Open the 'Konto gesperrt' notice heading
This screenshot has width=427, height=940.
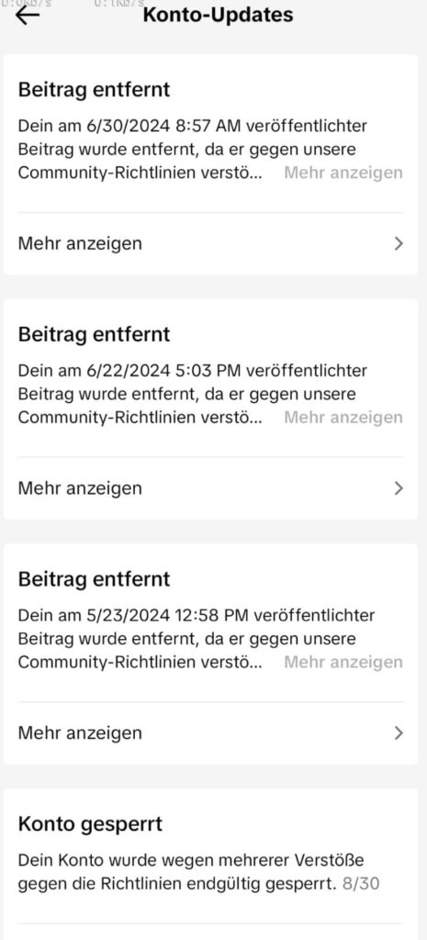[x=90, y=823]
